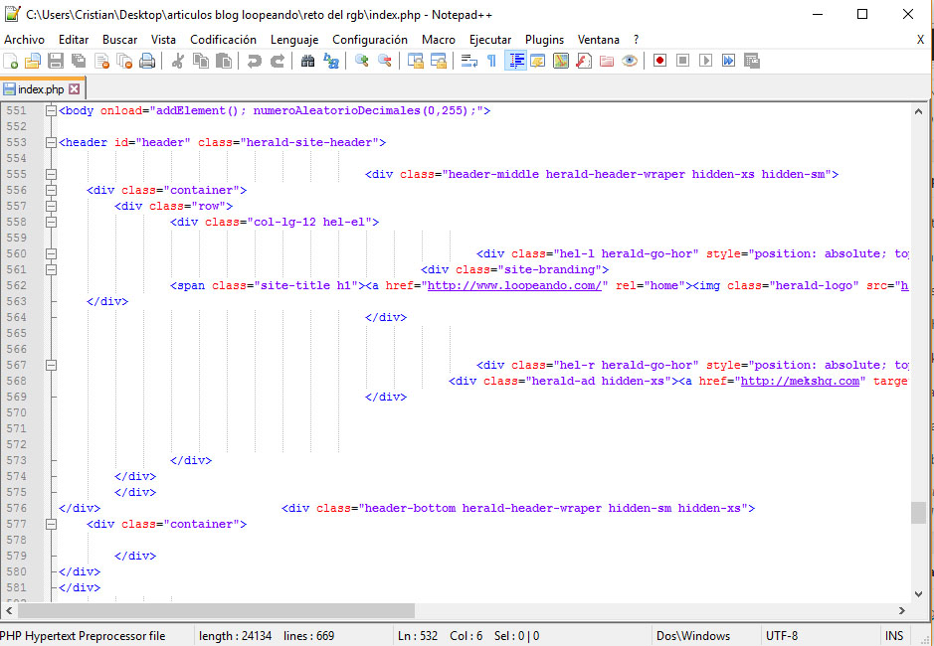The image size is (934, 646).
Task: Click the Dos\Windows line ending status entry
Action: (x=692, y=636)
